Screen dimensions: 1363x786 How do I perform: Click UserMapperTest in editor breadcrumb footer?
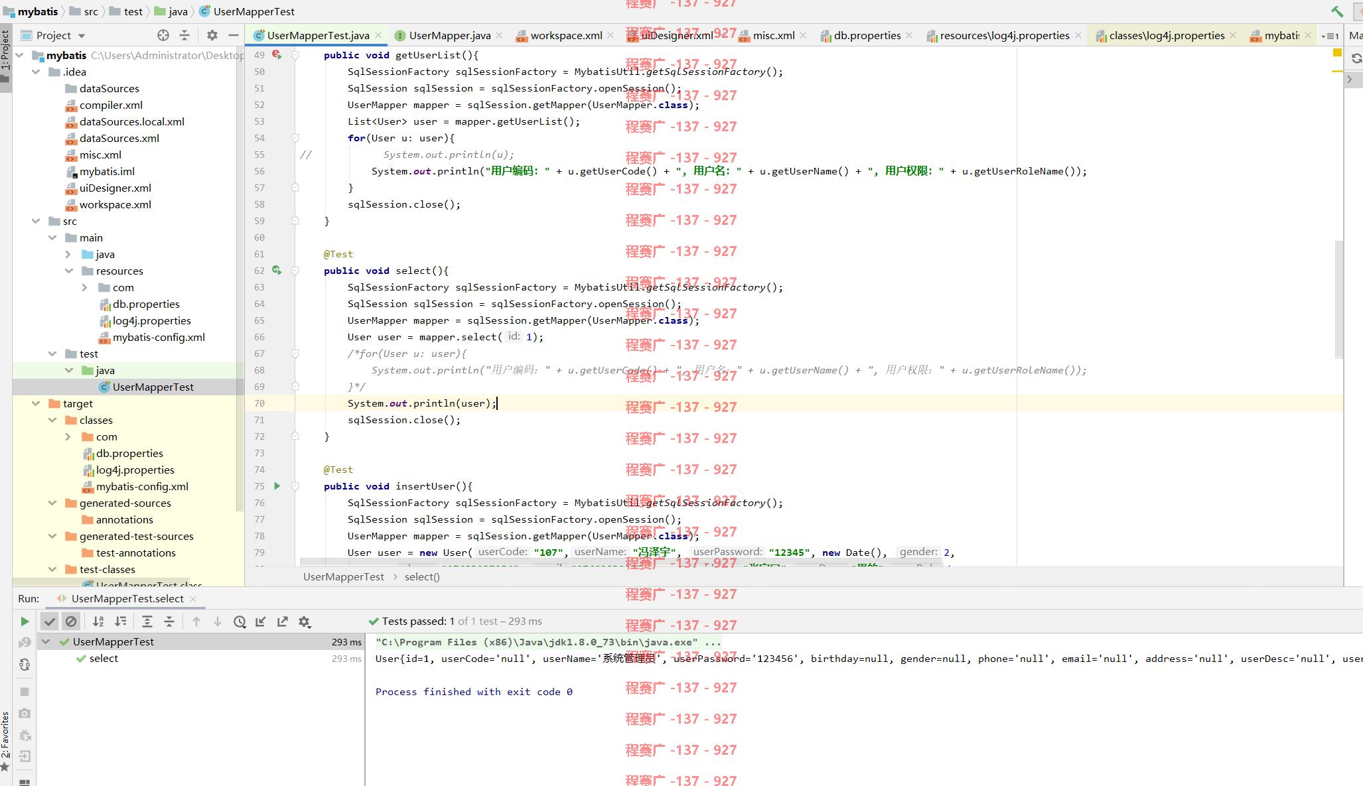[344, 576]
